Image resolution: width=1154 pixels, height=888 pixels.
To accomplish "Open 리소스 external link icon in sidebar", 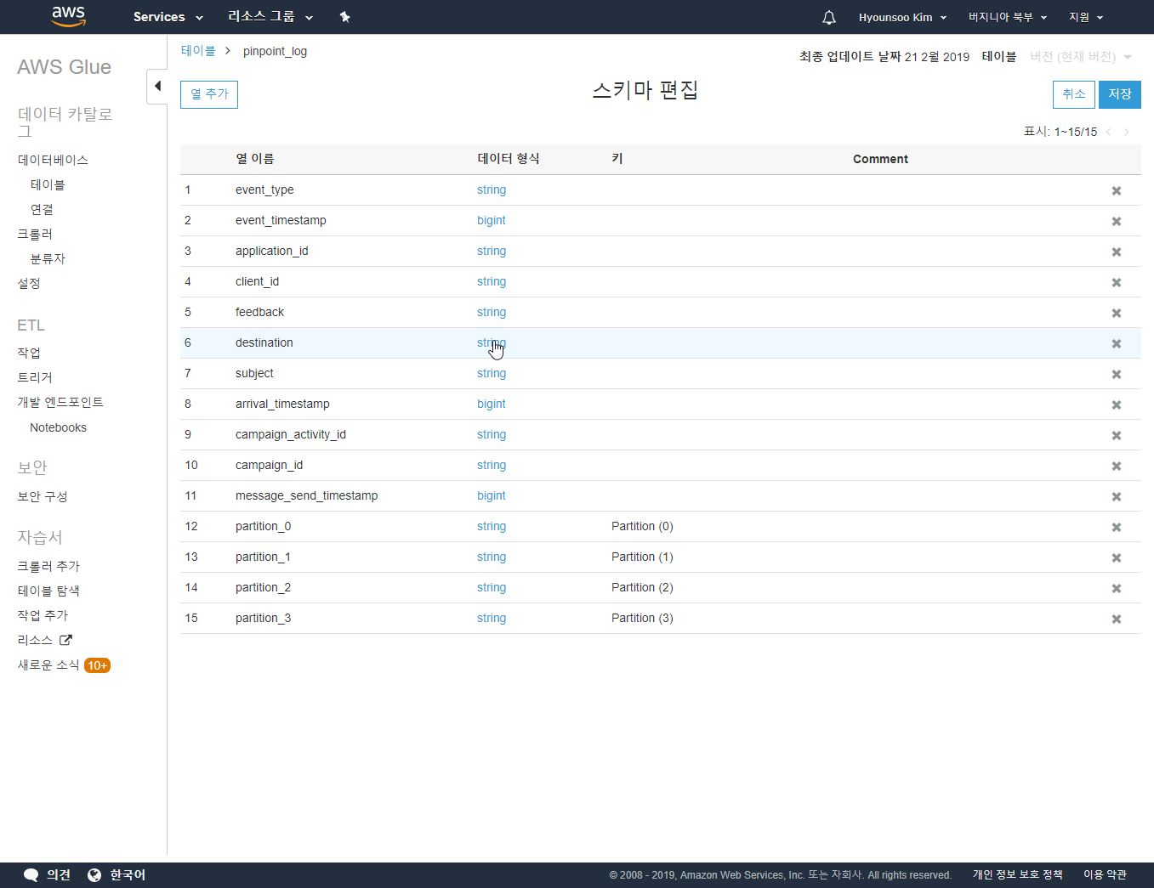I will pyautogui.click(x=65, y=640).
